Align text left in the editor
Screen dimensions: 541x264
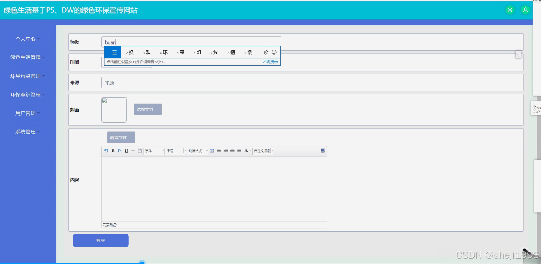click(219, 151)
